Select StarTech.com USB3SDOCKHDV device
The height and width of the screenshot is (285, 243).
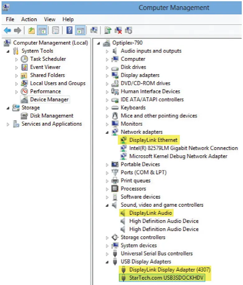166,278
